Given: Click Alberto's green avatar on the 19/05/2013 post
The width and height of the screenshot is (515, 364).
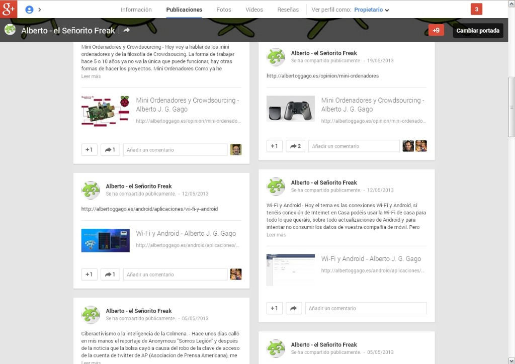Looking at the screenshot, I should [276, 57].
